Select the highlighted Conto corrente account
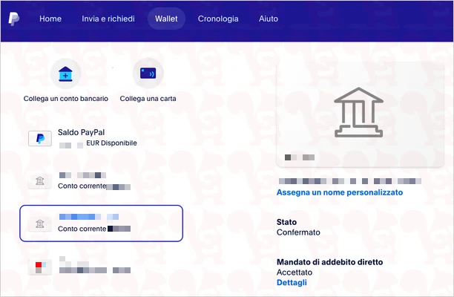Image resolution: width=454 pixels, height=297 pixels. pyautogui.click(x=102, y=223)
